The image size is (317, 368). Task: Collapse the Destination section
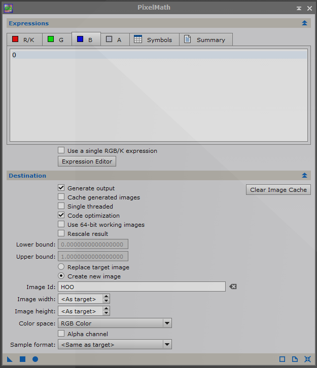pos(304,175)
